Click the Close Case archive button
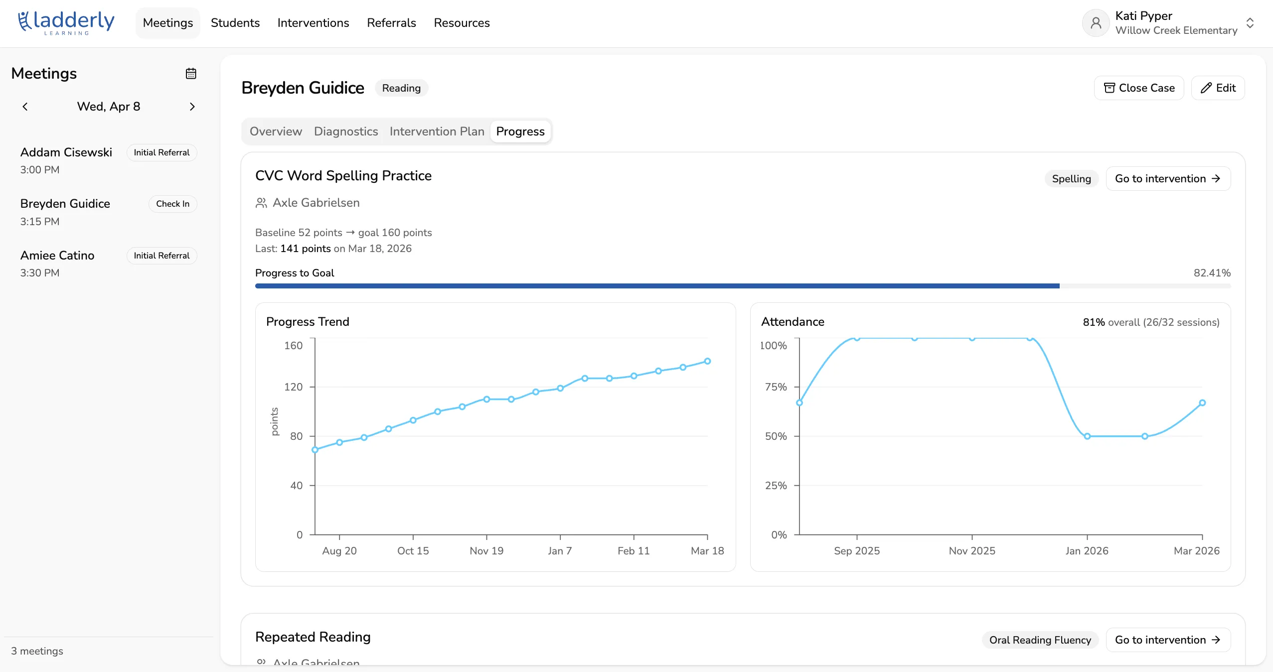This screenshot has height=672, width=1273. pyautogui.click(x=1139, y=88)
